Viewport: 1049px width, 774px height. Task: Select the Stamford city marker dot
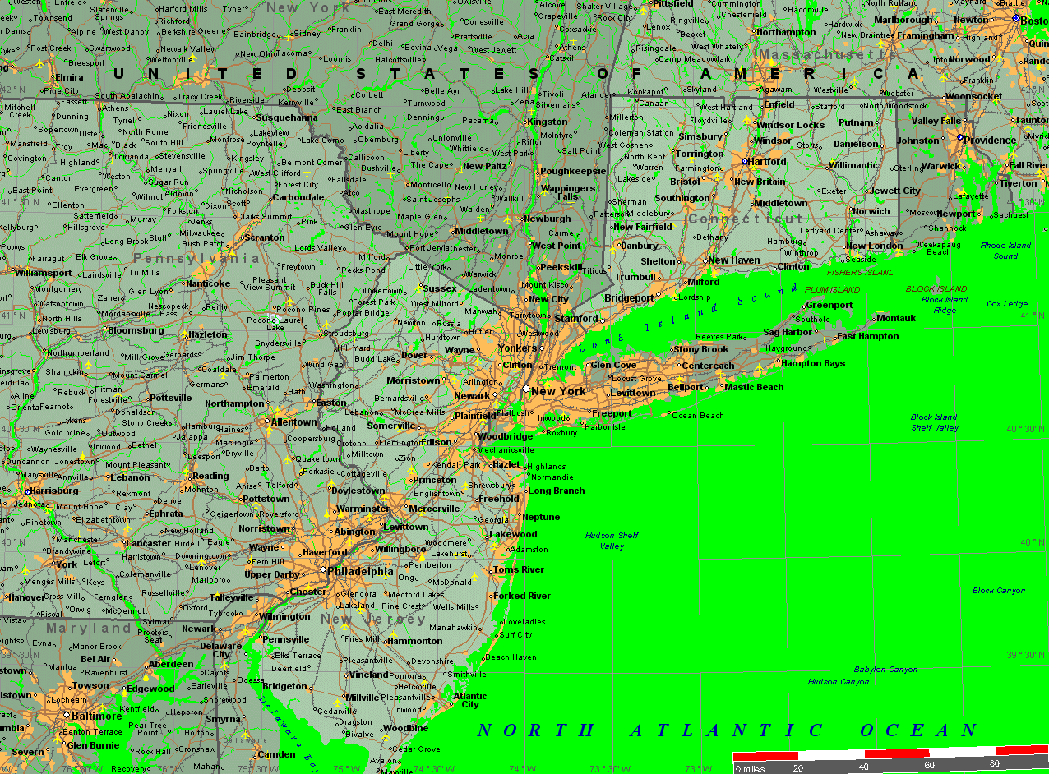(x=603, y=320)
